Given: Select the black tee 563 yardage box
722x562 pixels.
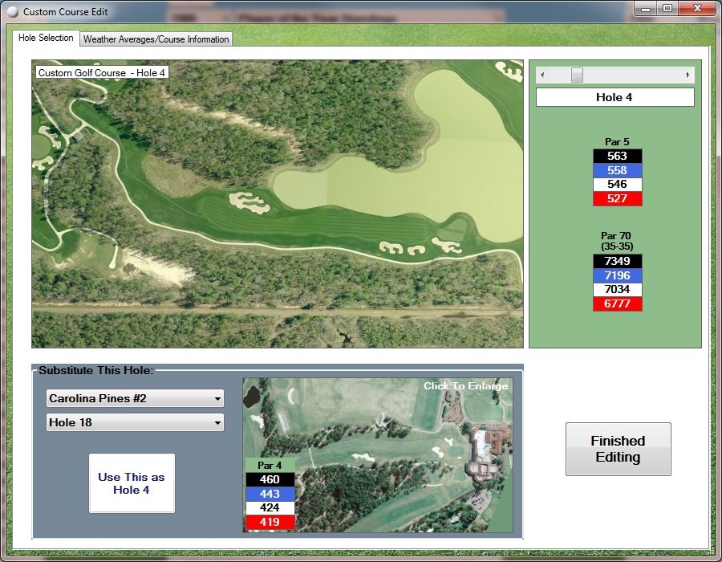Looking at the screenshot, I should click(x=617, y=157).
